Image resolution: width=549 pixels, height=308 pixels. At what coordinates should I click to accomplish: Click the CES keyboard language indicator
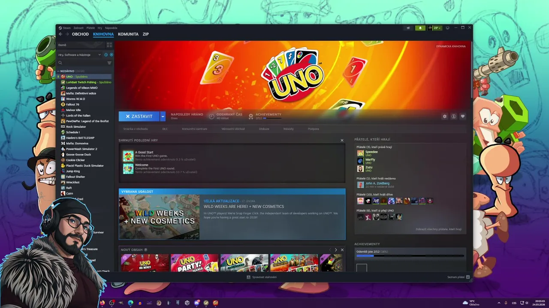click(x=514, y=303)
